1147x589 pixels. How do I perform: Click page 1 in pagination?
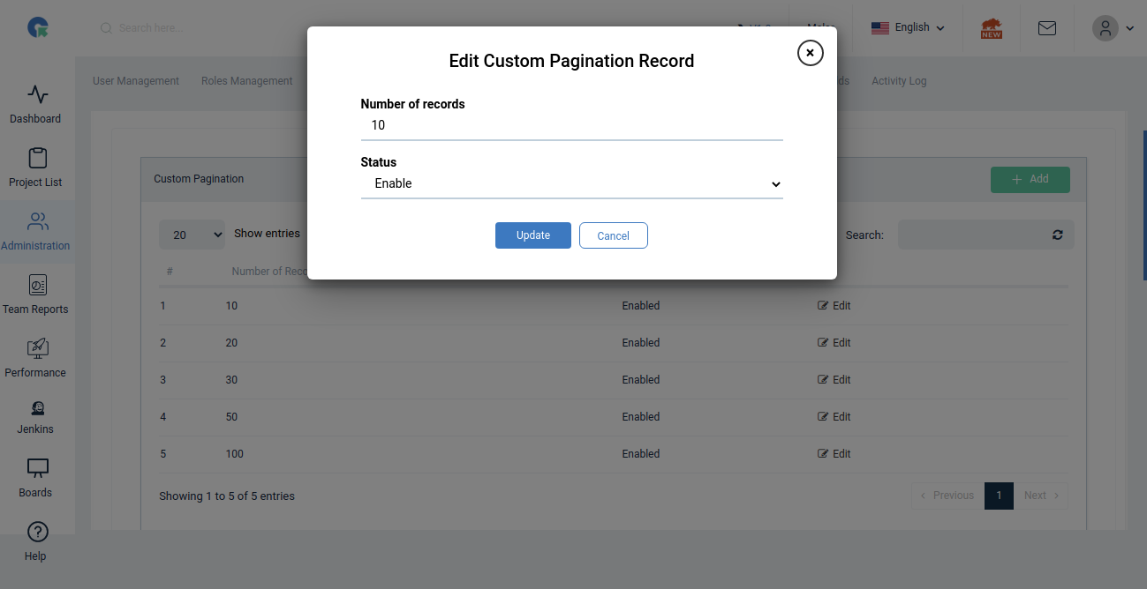[999, 496]
